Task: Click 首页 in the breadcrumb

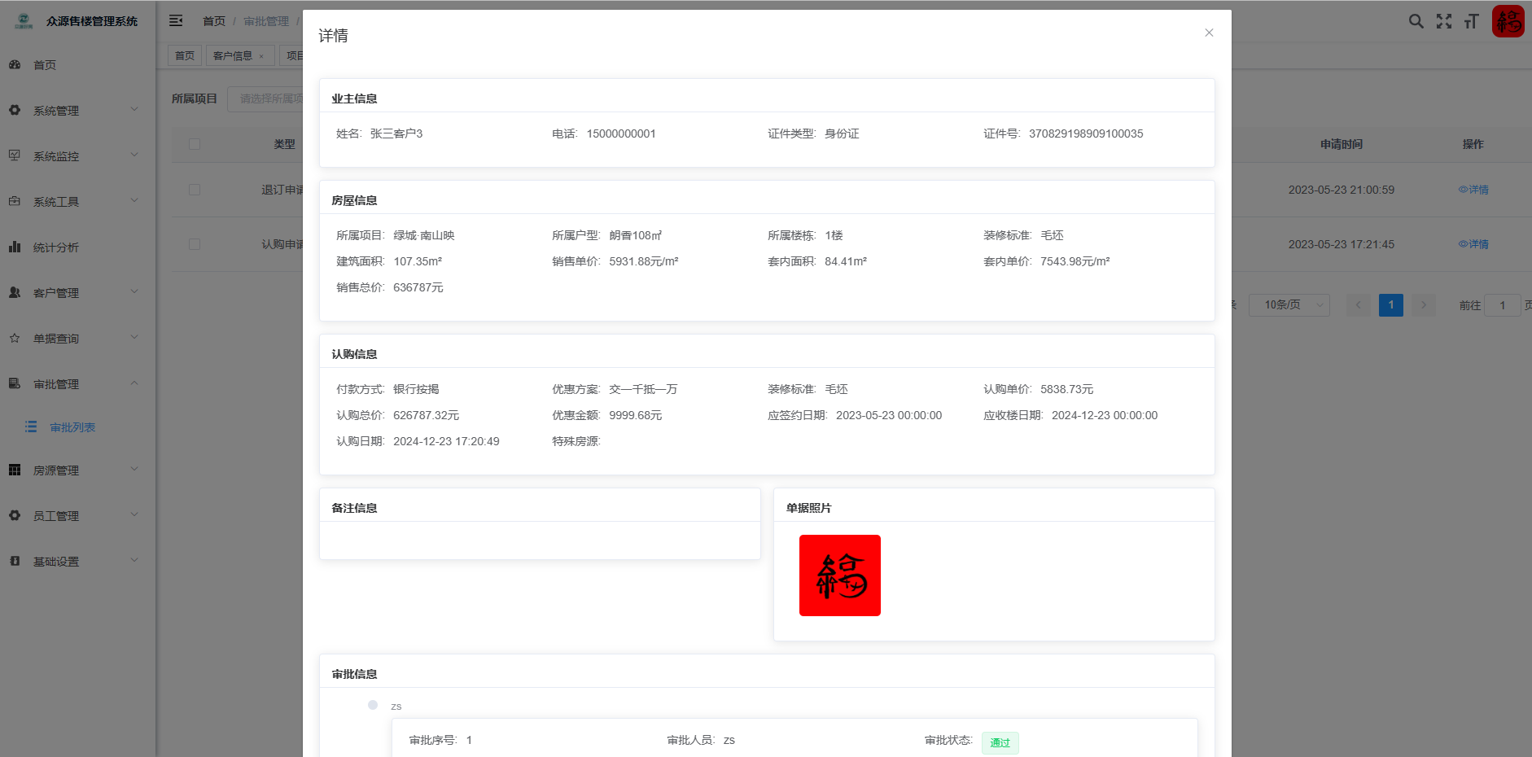Action: point(214,21)
